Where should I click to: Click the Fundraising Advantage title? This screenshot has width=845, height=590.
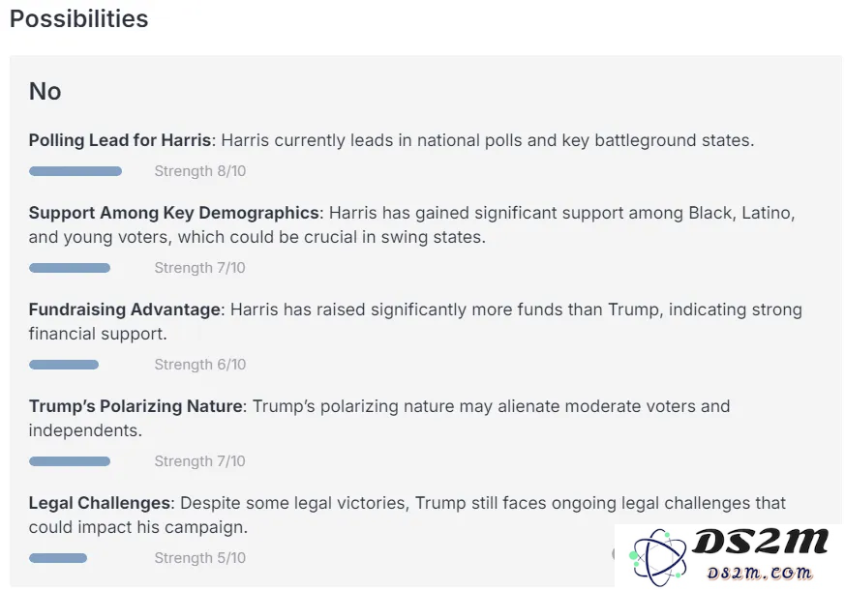pyautogui.click(x=125, y=310)
